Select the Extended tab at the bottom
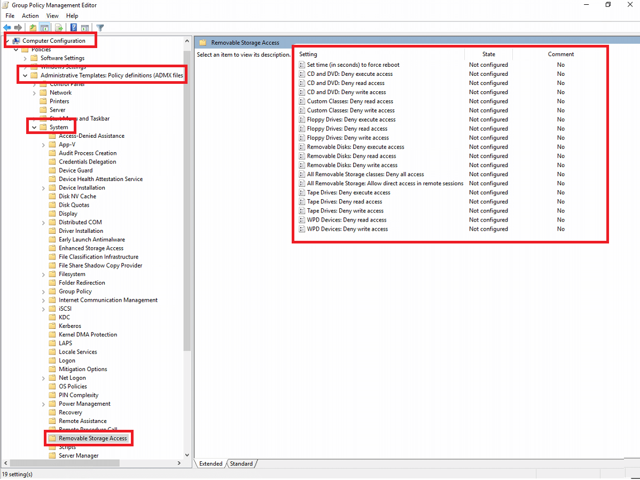The width and height of the screenshot is (640, 480). (x=210, y=463)
